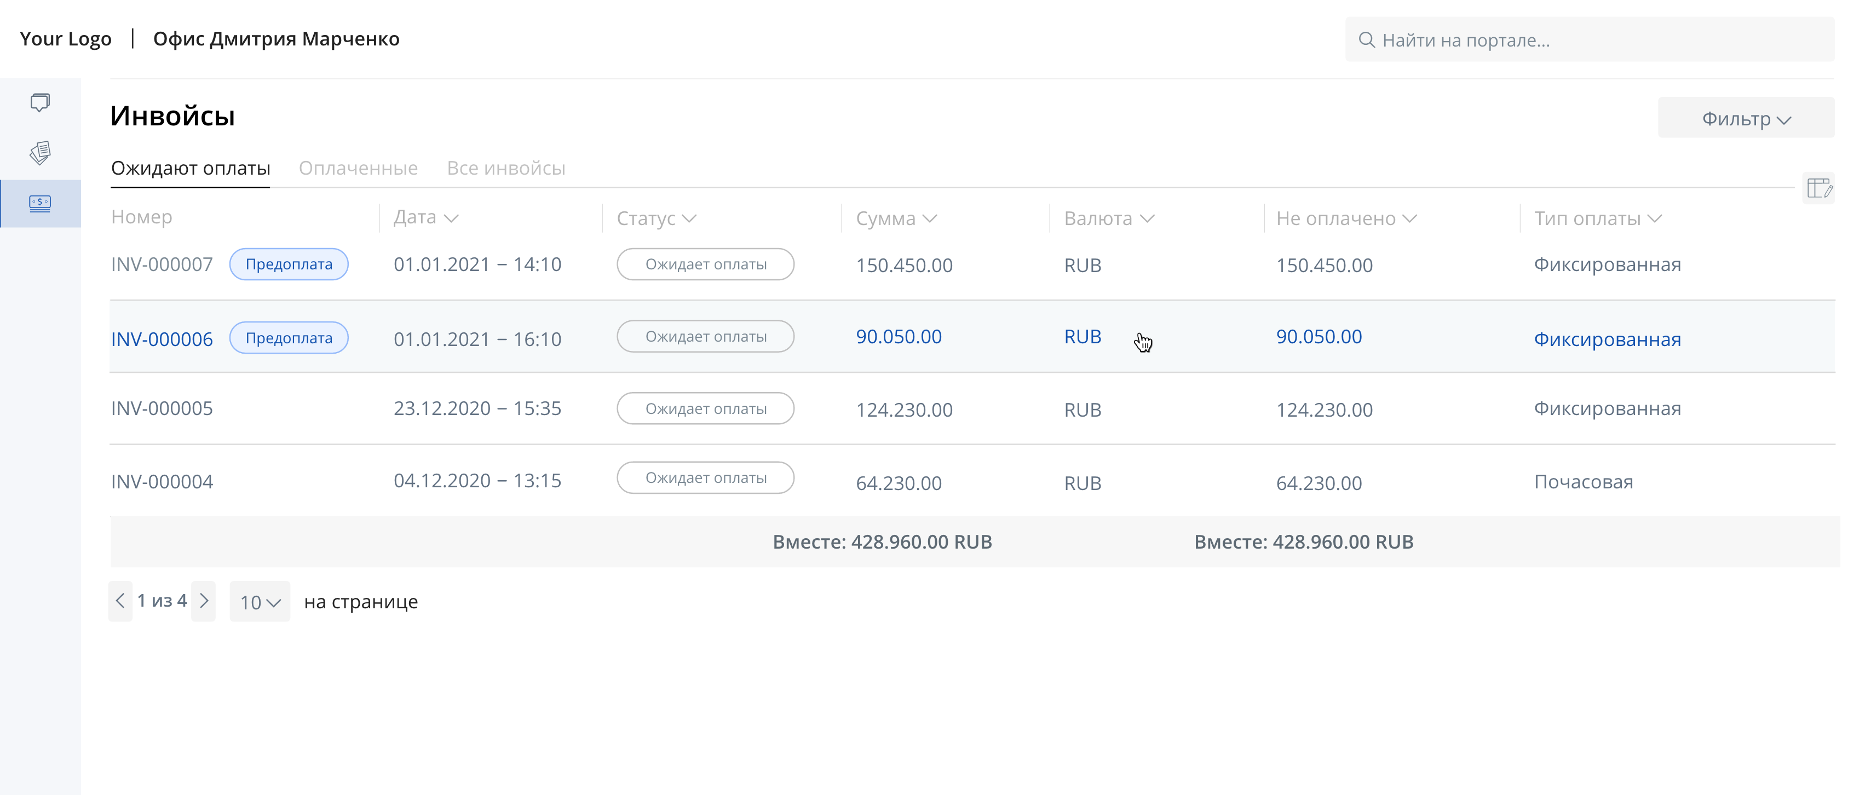The width and height of the screenshot is (1854, 795).
Task: Click date 23.12.2020 – 15:35
Action: point(477,408)
